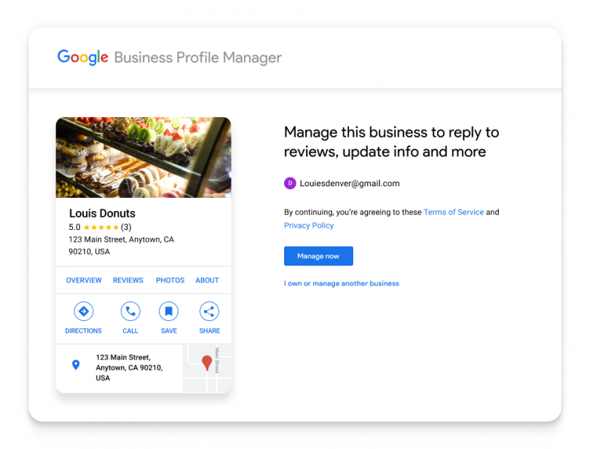Tap the Call phone icon
The height and width of the screenshot is (449, 590).
tap(130, 311)
